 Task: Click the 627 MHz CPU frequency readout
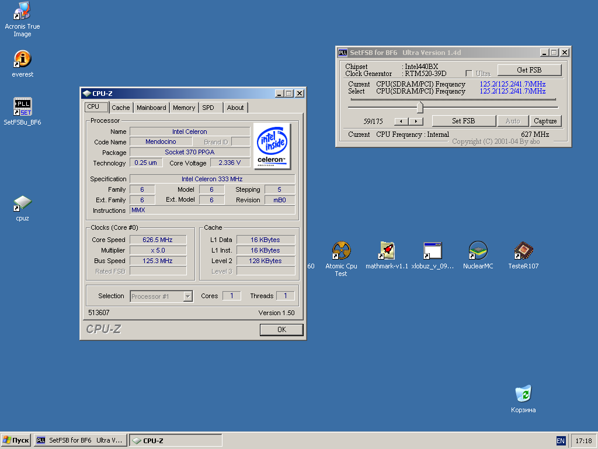pyautogui.click(x=535, y=134)
